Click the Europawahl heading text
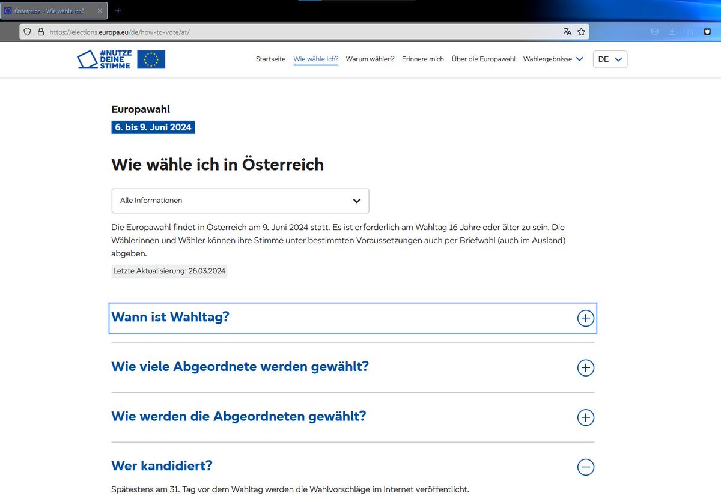 [x=141, y=109]
